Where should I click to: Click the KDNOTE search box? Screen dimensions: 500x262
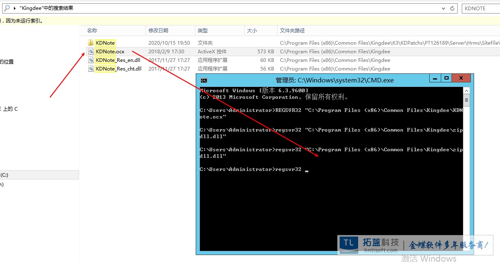click(480, 8)
